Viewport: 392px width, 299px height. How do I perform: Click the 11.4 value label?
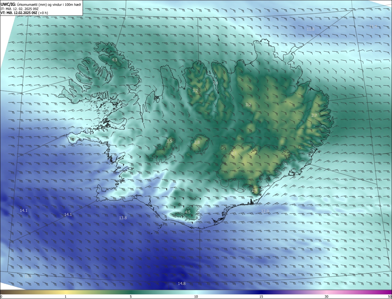coord(373,27)
